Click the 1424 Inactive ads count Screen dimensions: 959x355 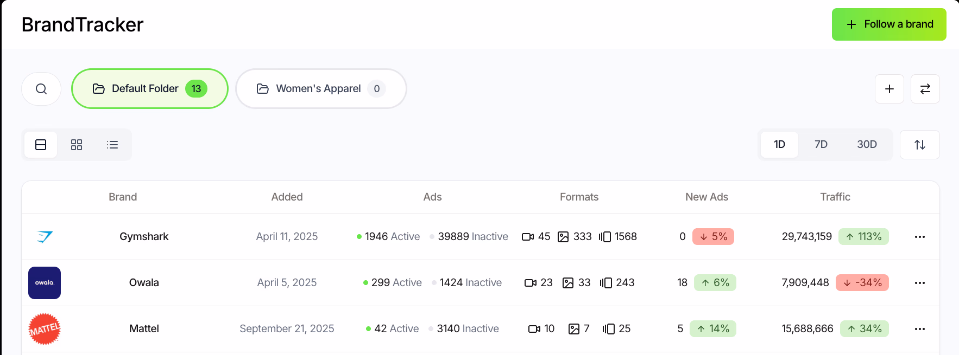pos(467,283)
